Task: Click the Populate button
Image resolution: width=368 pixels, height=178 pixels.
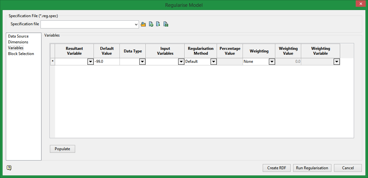Action: coord(63,149)
